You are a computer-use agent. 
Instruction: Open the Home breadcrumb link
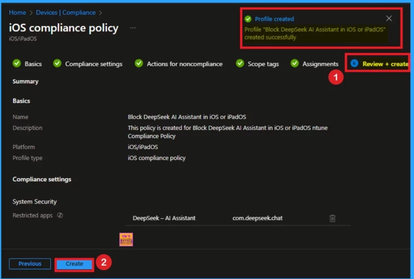(17, 13)
